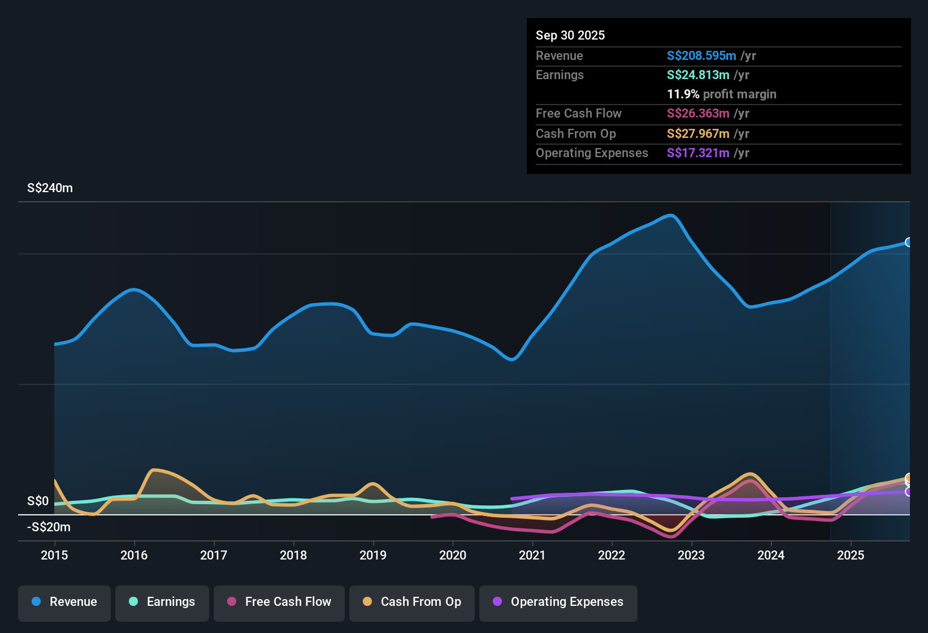Click the teal Earnings legend dot
Screen dimensions: 928x633
(133, 602)
